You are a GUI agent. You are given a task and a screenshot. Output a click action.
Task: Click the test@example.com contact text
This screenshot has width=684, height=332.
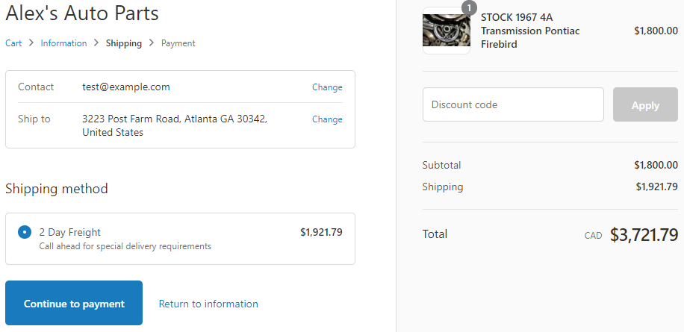point(126,87)
